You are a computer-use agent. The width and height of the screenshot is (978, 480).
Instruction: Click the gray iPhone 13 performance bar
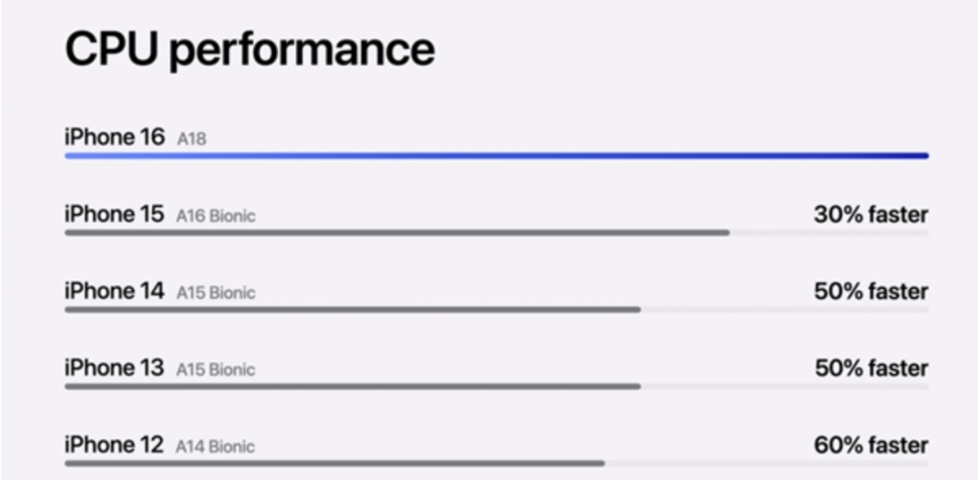[x=352, y=387]
